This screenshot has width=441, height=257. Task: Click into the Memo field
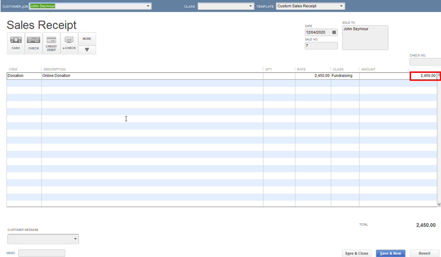coord(42,253)
